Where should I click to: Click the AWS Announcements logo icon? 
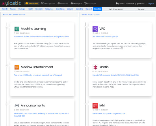pyautogui.click(x=17, y=106)
